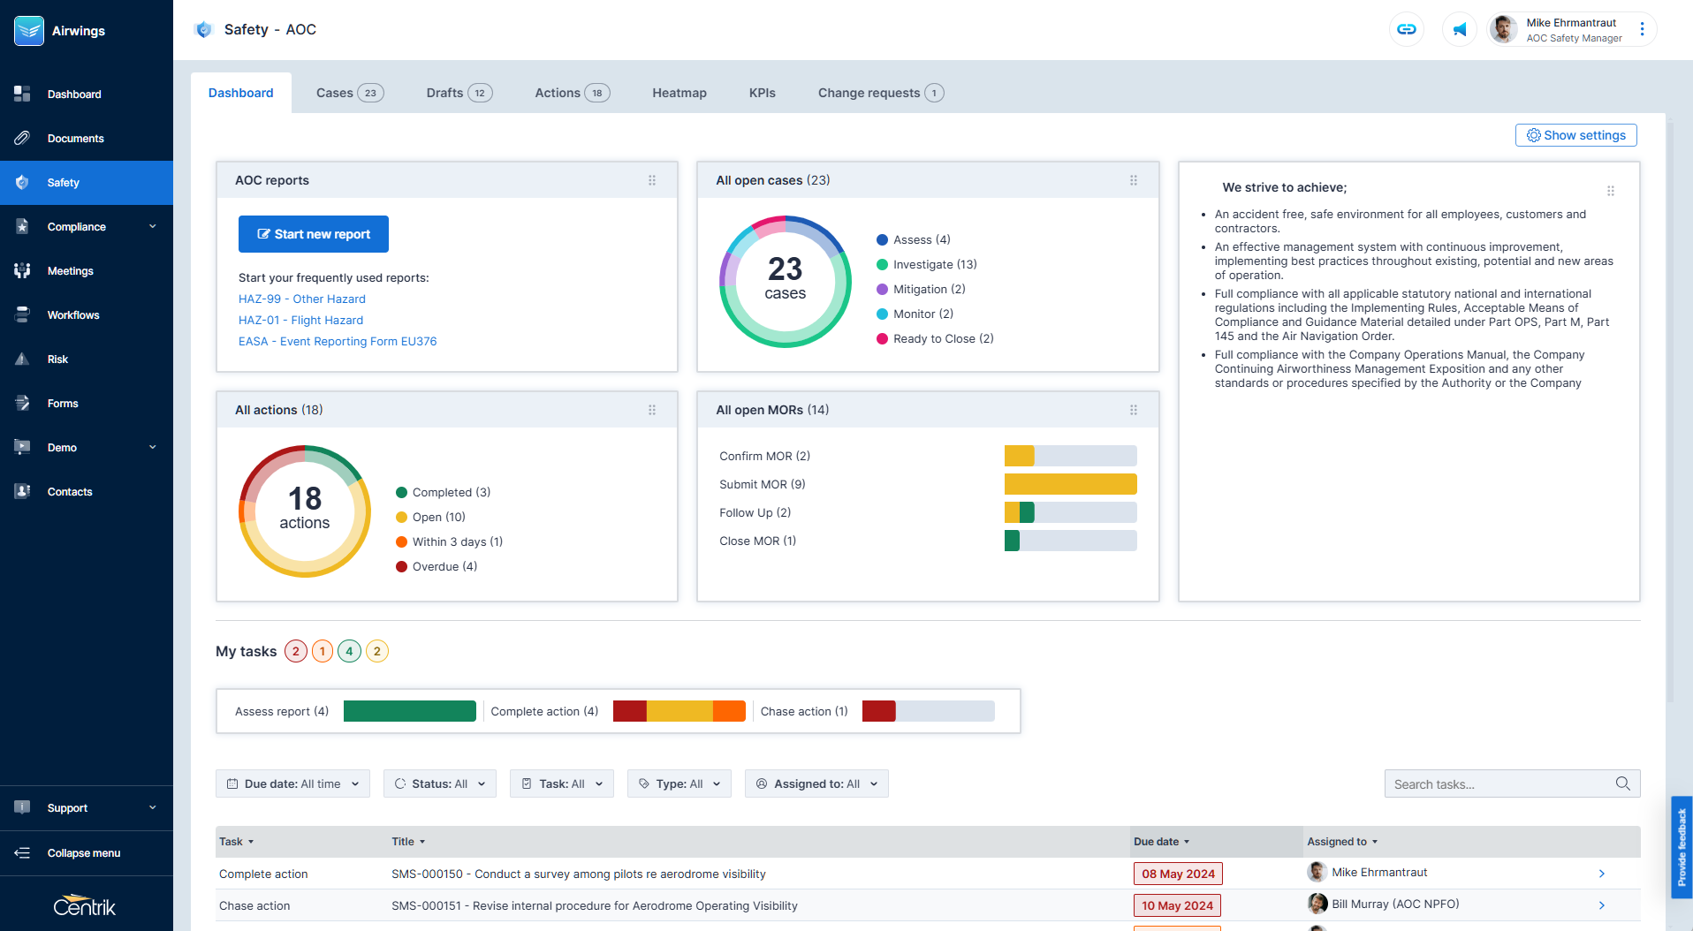Screen dimensions: 1693x931
Task: Click into the Search tasks field
Action: (x=1513, y=783)
